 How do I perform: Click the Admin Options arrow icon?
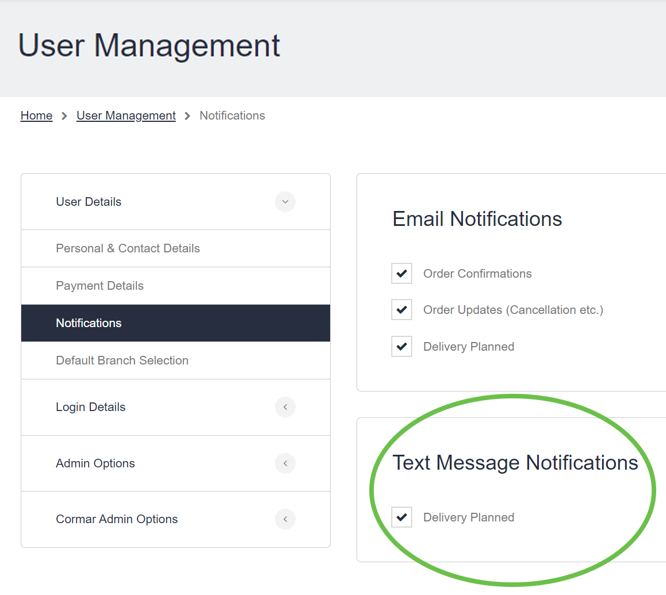(x=285, y=463)
